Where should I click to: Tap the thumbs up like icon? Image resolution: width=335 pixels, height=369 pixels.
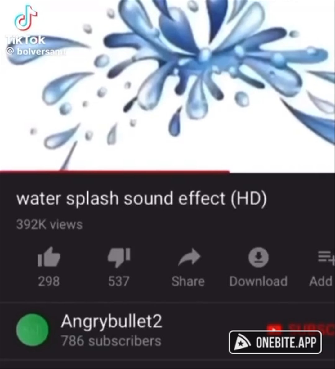49,257
